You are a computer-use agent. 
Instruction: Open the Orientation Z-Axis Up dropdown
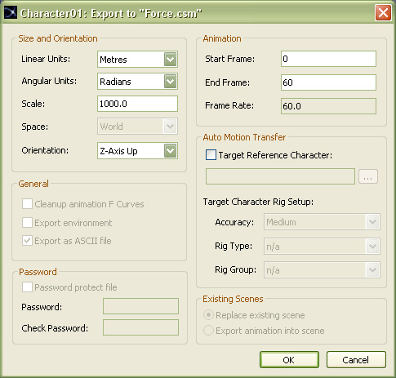point(137,150)
